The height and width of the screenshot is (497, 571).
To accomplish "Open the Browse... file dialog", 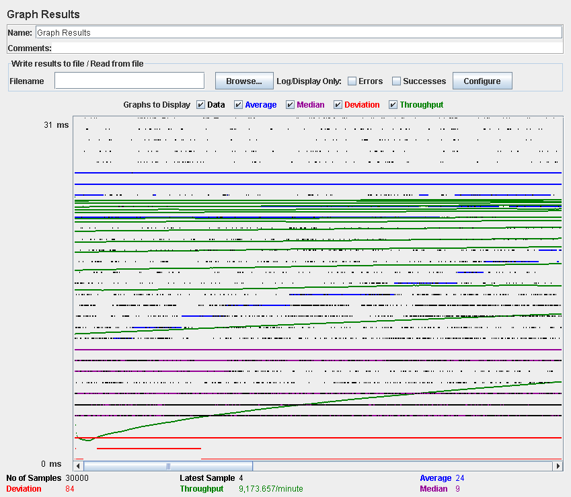I will (244, 81).
